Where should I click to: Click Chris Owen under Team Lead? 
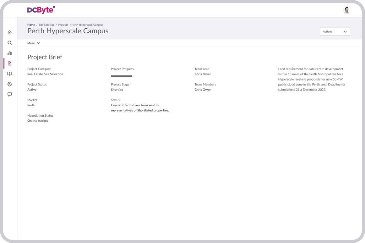pyautogui.click(x=203, y=74)
